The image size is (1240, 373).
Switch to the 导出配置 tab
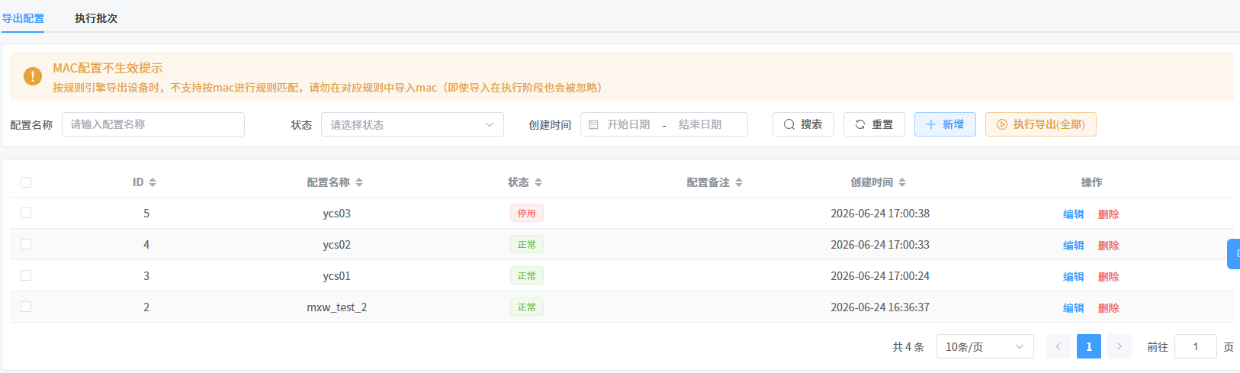pyautogui.click(x=23, y=18)
